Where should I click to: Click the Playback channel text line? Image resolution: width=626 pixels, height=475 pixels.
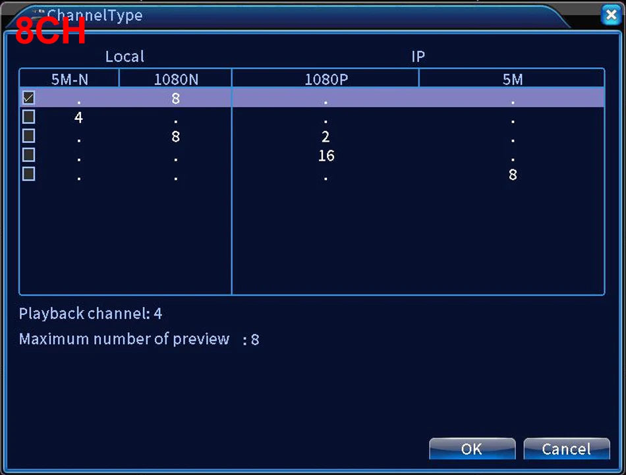click(90, 314)
